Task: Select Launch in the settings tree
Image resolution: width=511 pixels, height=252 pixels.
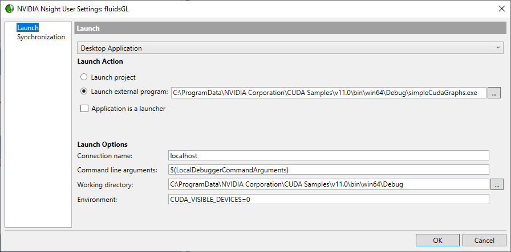Action: [28, 28]
